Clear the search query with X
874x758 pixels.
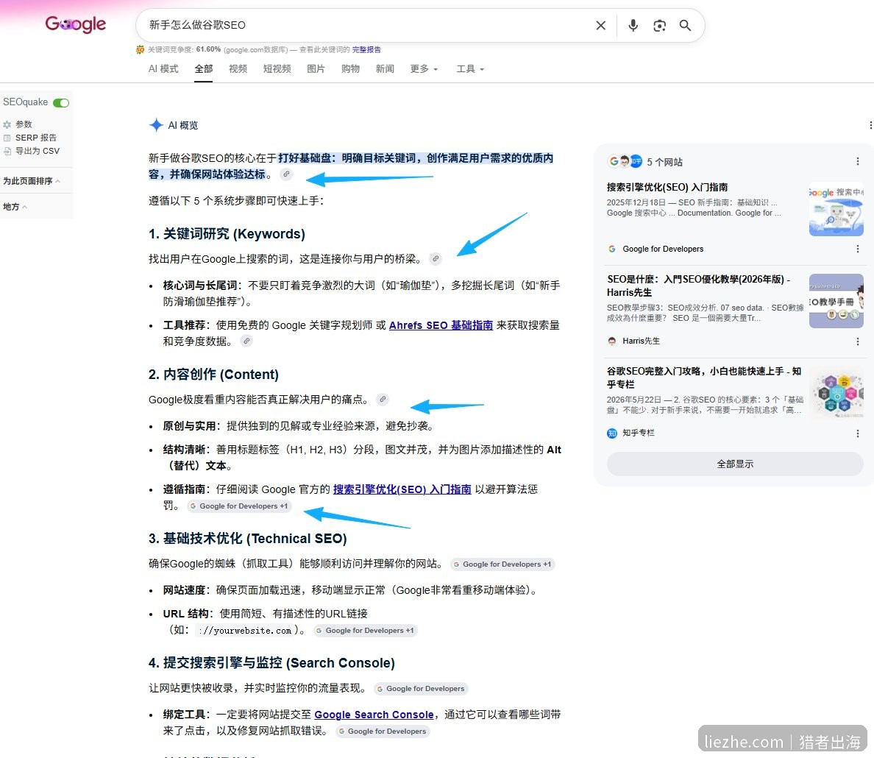pos(600,25)
